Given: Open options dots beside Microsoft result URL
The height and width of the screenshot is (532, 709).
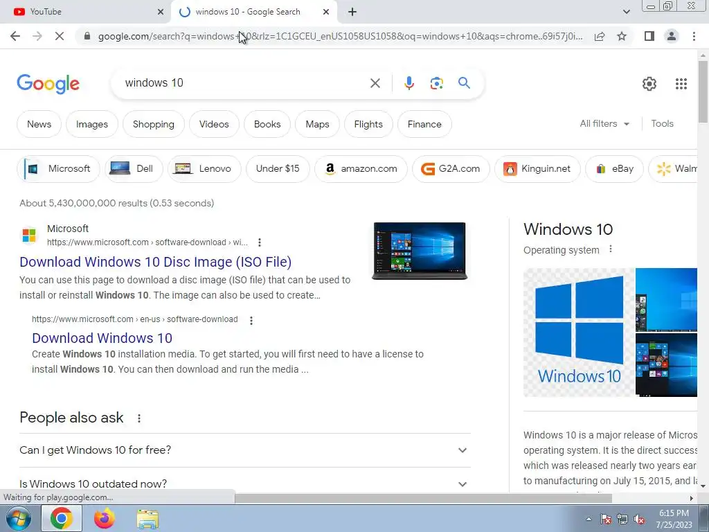Looking at the screenshot, I should (x=260, y=242).
